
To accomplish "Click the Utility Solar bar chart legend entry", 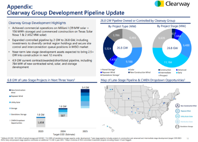I will click(15, 102).
